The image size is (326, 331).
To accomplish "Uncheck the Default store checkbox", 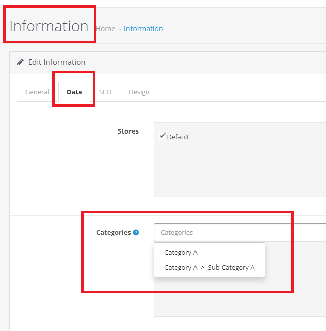I will pyautogui.click(x=162, y=136).
